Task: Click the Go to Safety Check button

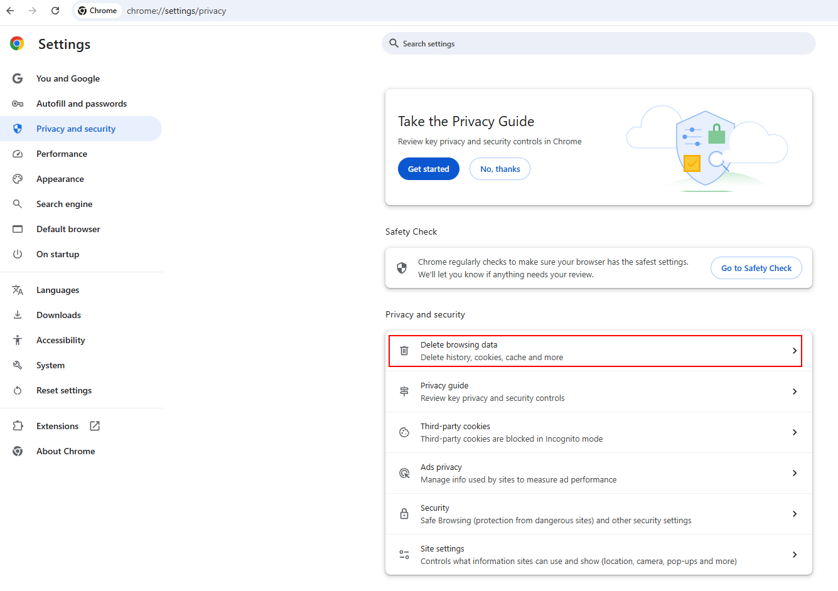Action: pos(756,268)
